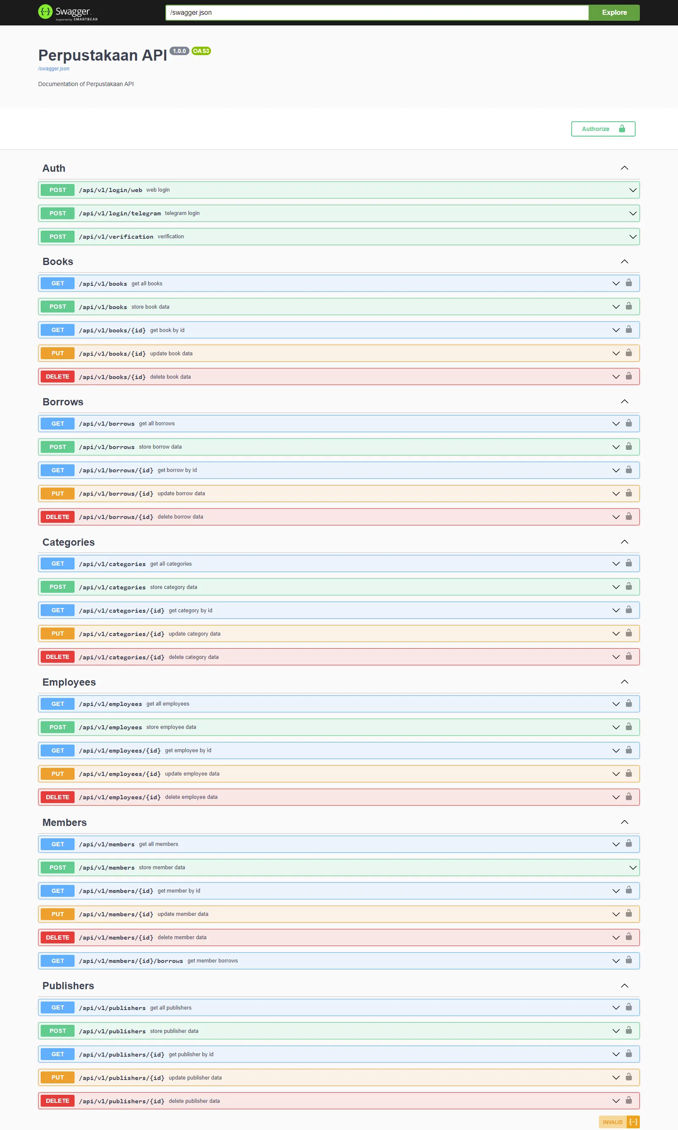This screenshot has width=678, height=1130.
Task: Click the padlock on DELETE /api/v1/publishers/{id}
Action: click(629, 1101)
